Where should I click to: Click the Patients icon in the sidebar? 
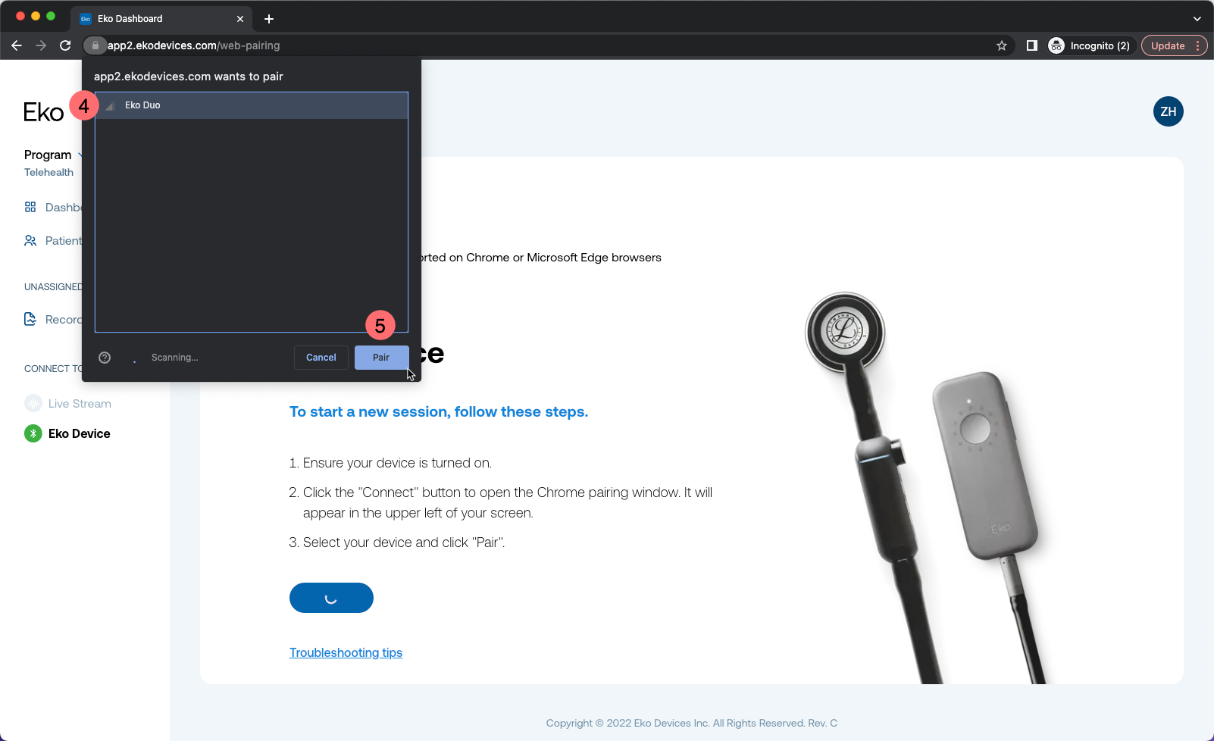pyautogui.click(x=30, y=240)
